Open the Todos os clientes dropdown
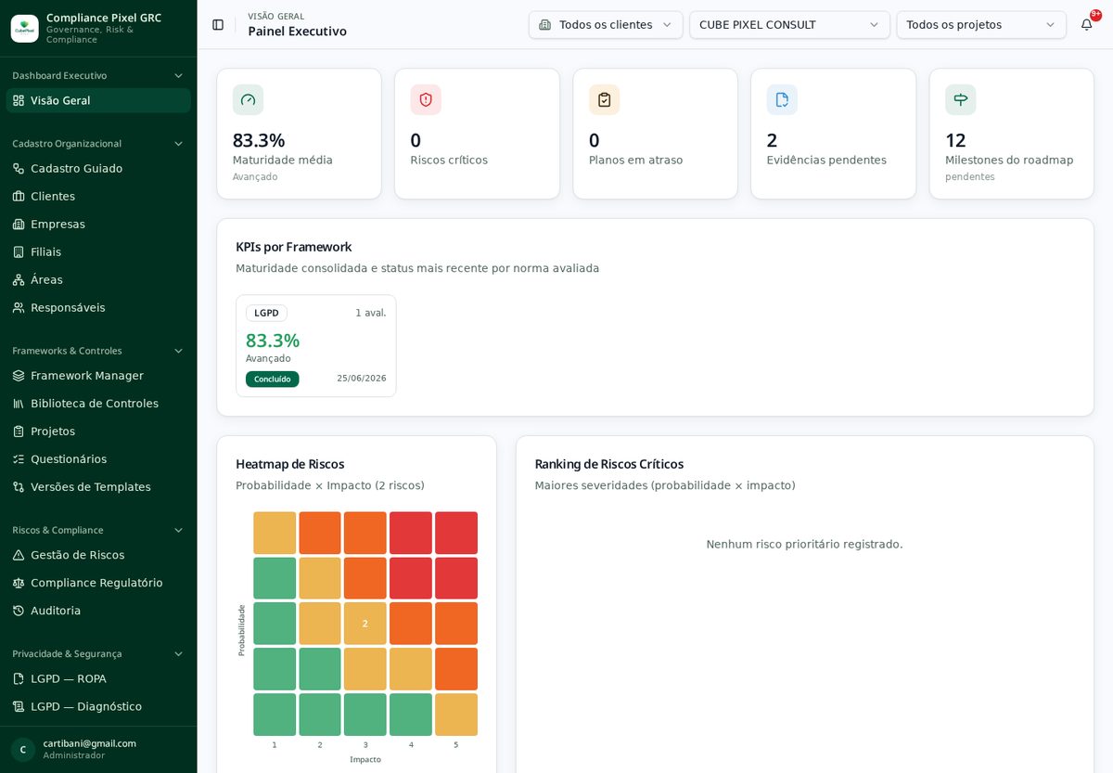The width and height of the screenshot is (1113, 773). pos(606,25)
